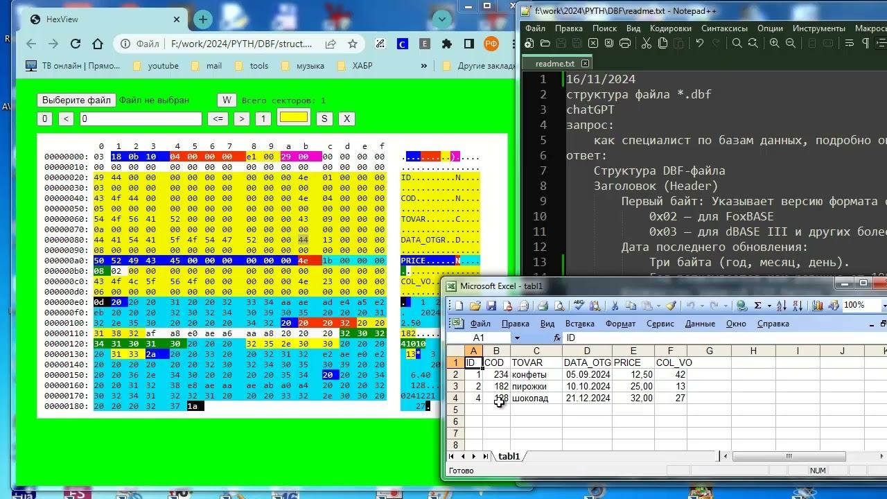887x499 pixels.
Task: Open youtube bookmark folder in Chrome
Action: [156, 66]
